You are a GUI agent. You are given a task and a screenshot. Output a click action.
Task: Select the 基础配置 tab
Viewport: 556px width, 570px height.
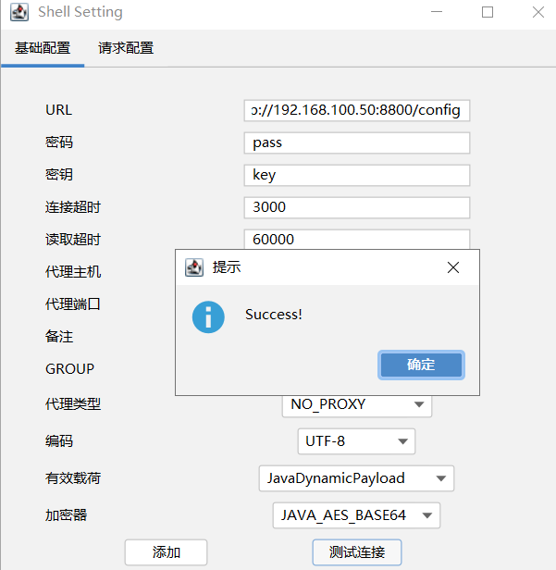click(x=43, y=48)
